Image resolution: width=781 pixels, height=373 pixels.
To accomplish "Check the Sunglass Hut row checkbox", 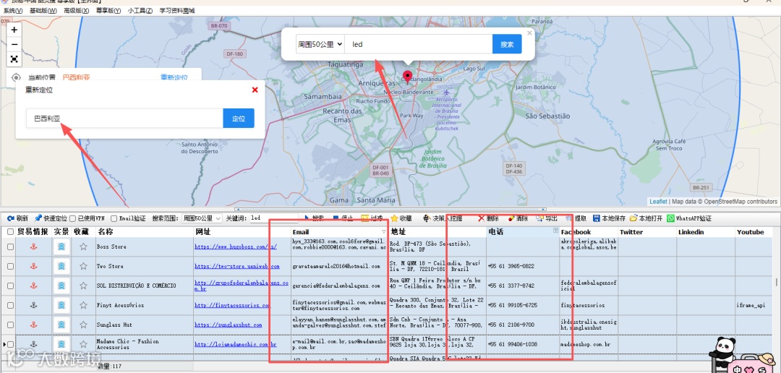I will [10, 325].
